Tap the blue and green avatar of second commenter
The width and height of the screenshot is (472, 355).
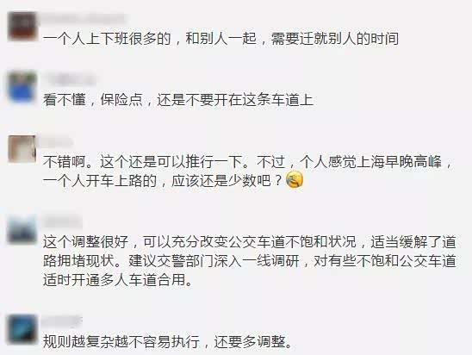(22, 87)
